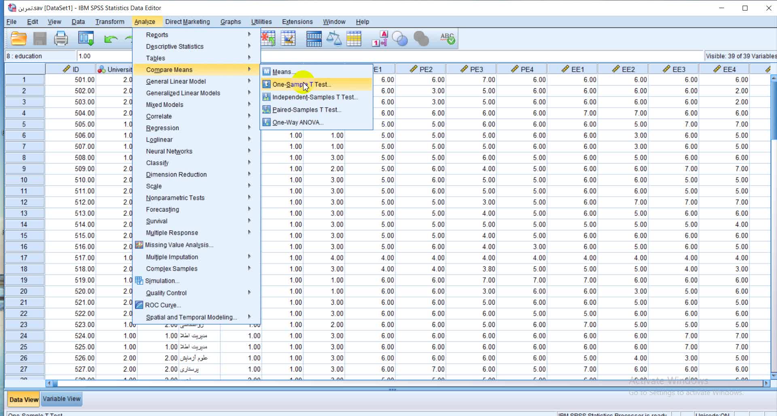
Task: Click the green Undo arrow icon
Action: tap(110, 39)
